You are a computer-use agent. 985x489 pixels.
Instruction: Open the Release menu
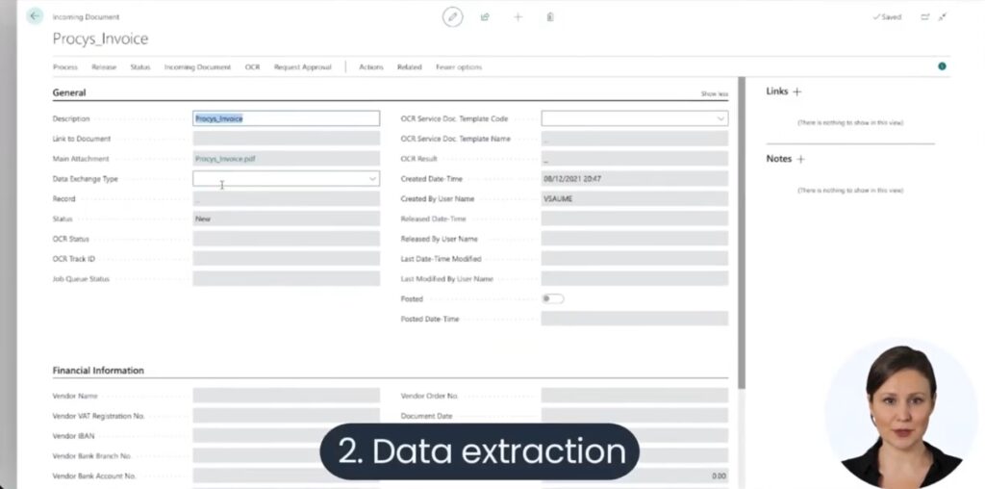pos(104,66)
